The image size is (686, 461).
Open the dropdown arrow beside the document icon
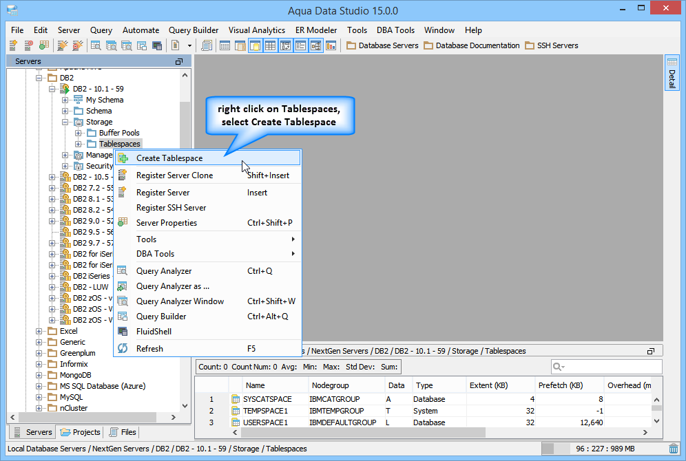point(189,45)
